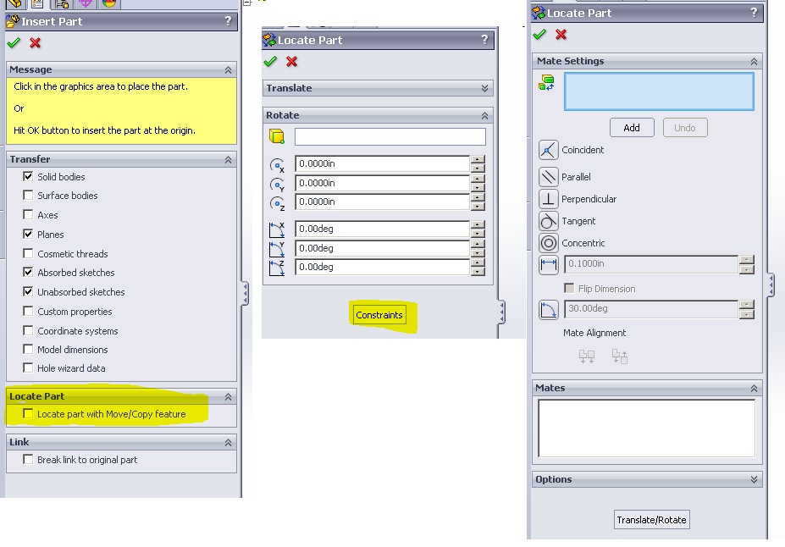Open help in middle Locate Part panel
Screen dimensions: 785x547
pos(484,40)
